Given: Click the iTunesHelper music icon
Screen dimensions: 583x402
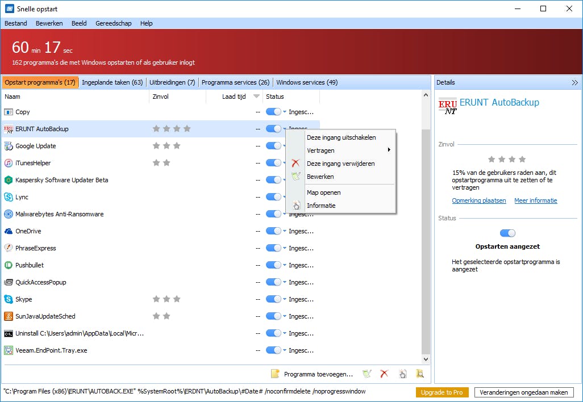Looking at the screenshot, I should (8, 163).
